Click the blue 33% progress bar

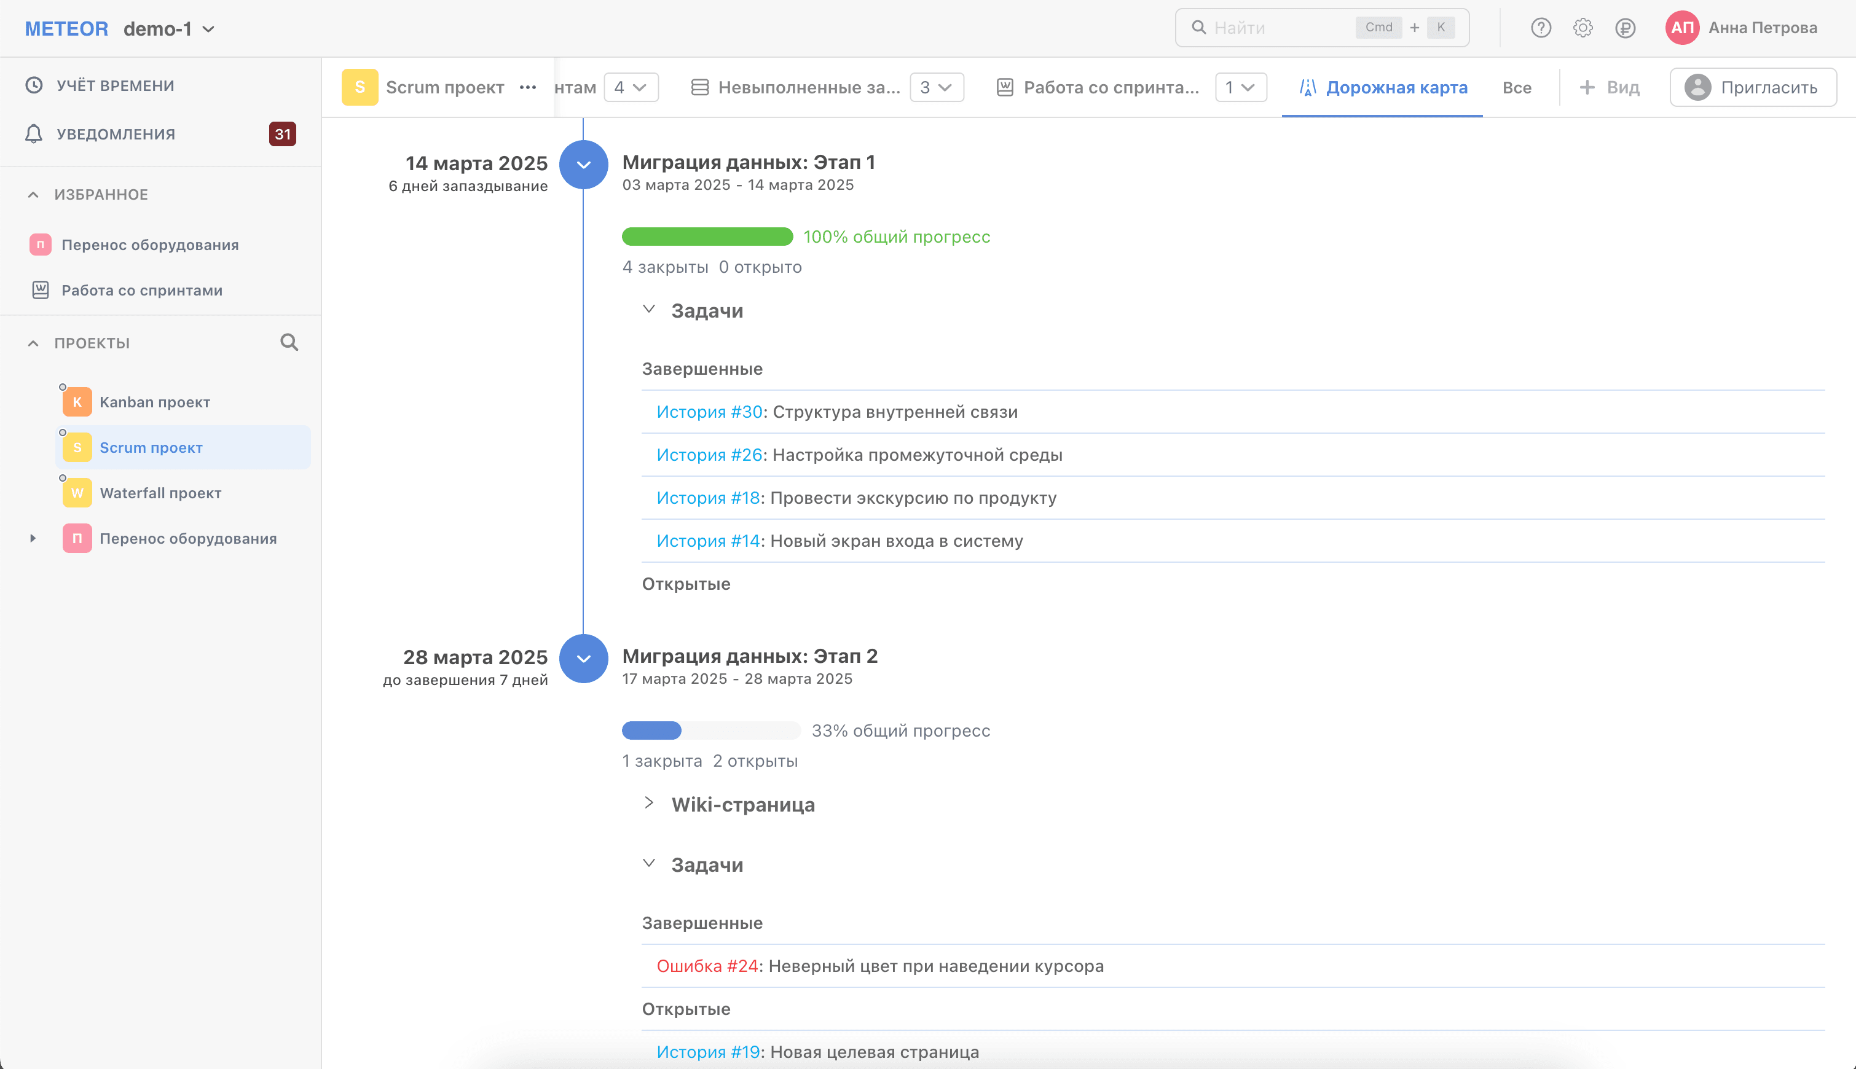tap(711, 730)
